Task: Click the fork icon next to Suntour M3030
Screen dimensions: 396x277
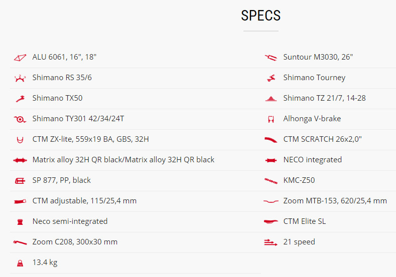Action: (271, 58)
